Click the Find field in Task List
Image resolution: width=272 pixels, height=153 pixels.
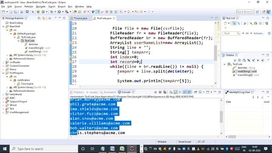pos(231,33)
